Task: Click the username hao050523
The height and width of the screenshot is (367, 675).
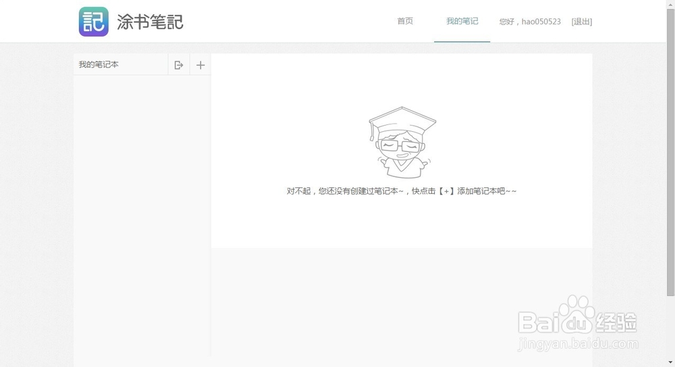Action: point(541,22)
